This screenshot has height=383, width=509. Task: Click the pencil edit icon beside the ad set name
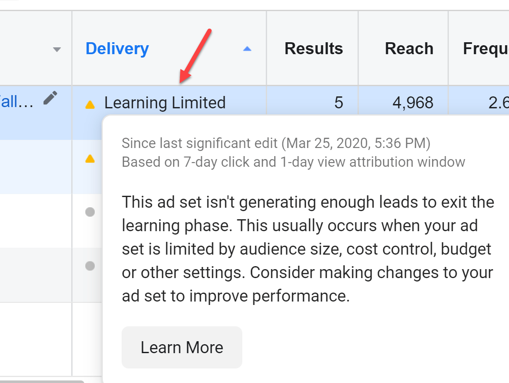click(50, 98)
